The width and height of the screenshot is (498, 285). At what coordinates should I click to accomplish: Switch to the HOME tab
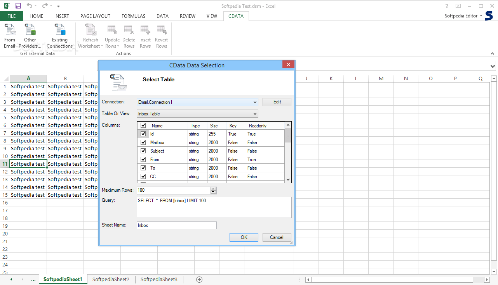click(37, 16)
